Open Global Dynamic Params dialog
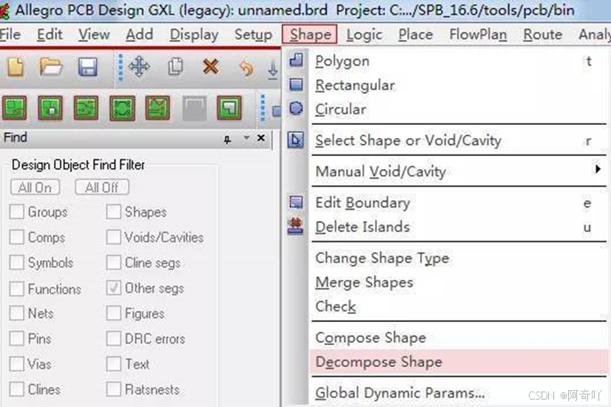611x407 pixels. [x=459, y=393]
